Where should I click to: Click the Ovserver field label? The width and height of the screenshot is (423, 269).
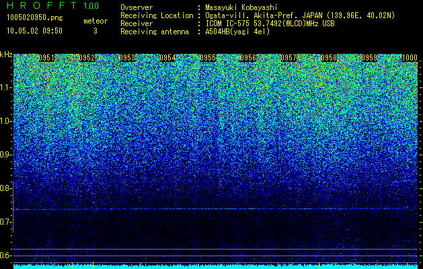[137, 7]
